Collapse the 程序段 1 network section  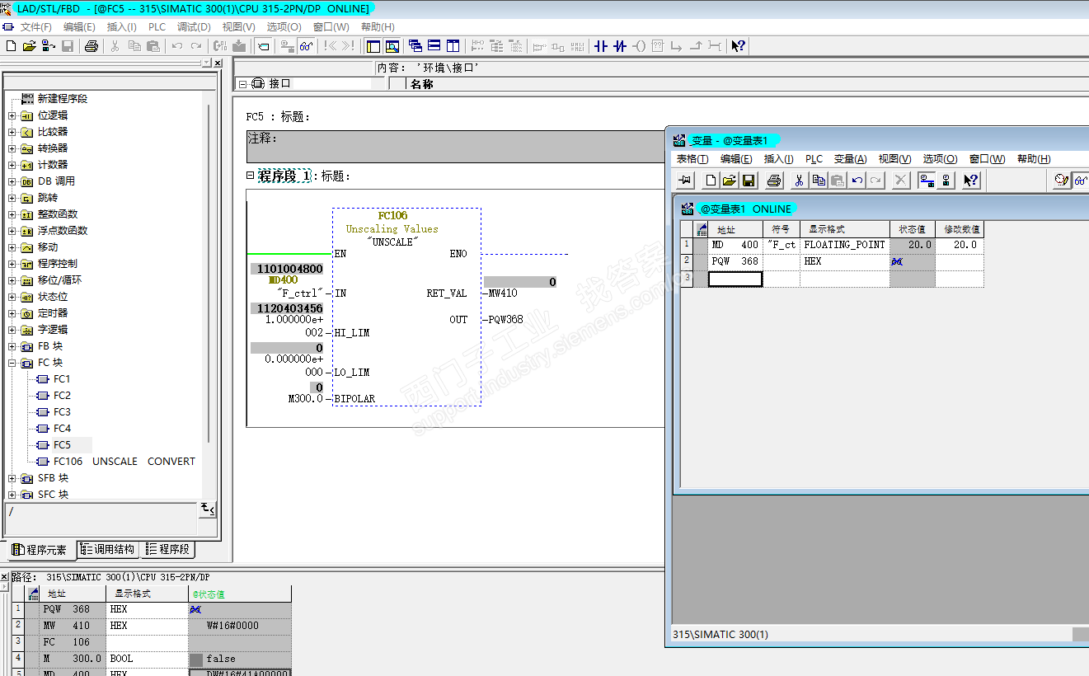click(251, 176)
